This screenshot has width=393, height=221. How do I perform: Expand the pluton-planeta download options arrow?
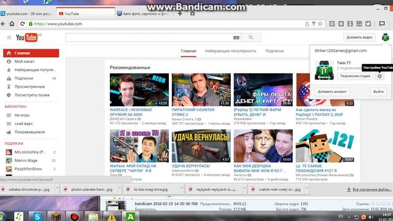[120, 188]
